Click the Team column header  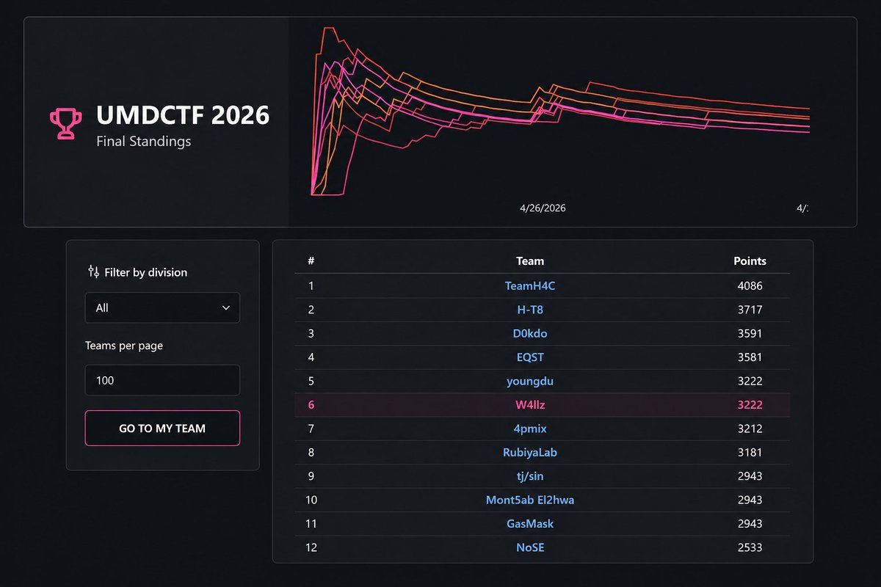(530, 260)
